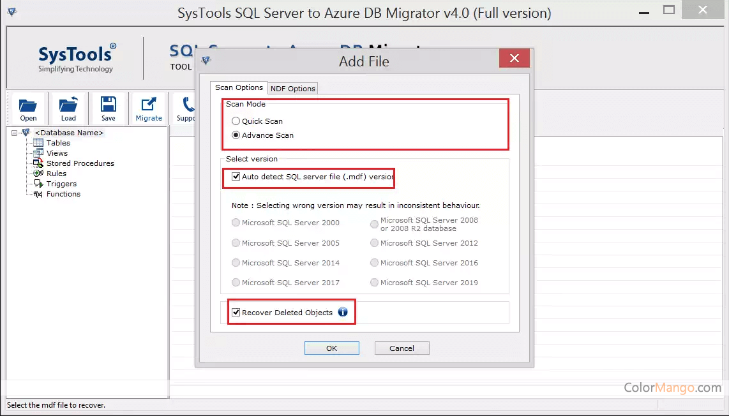
Task: Select the Quick Scan radio button
Action: [x=236, y=121]
